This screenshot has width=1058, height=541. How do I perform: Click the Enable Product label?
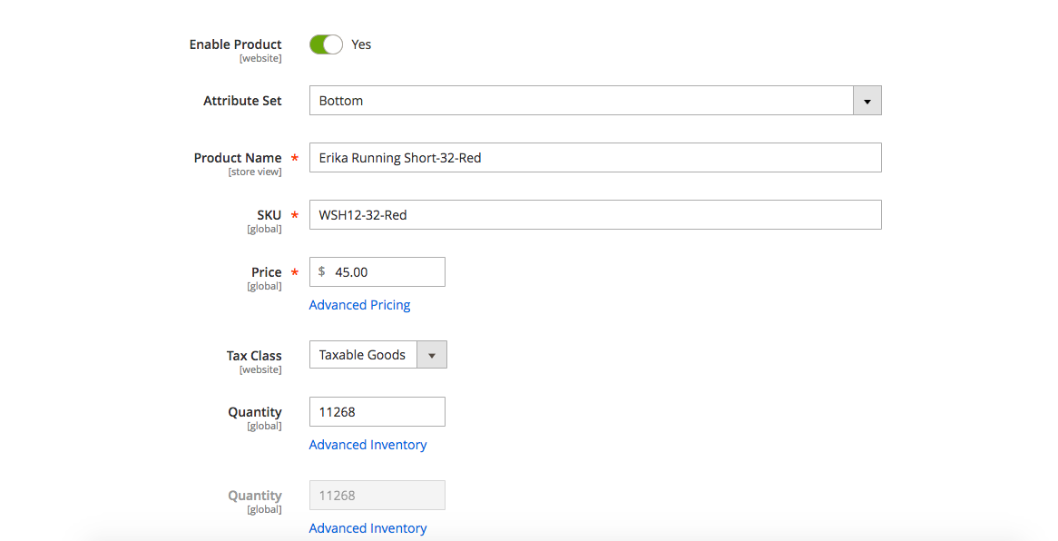235,44
